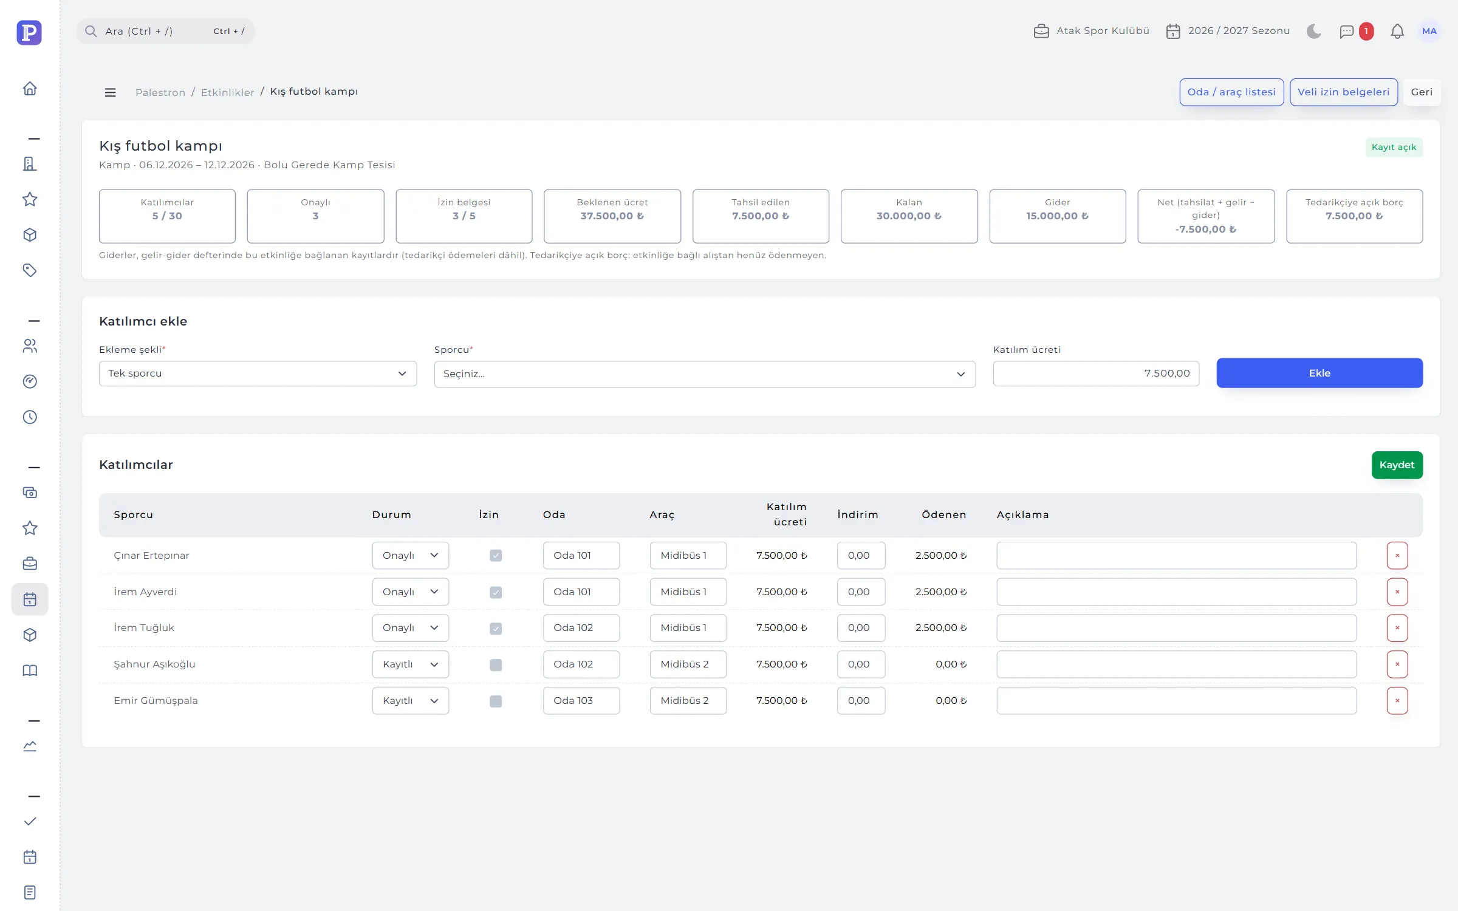Click the blue Ekle button
The image size is (1458, 911).
click(x=1319, y=373)
